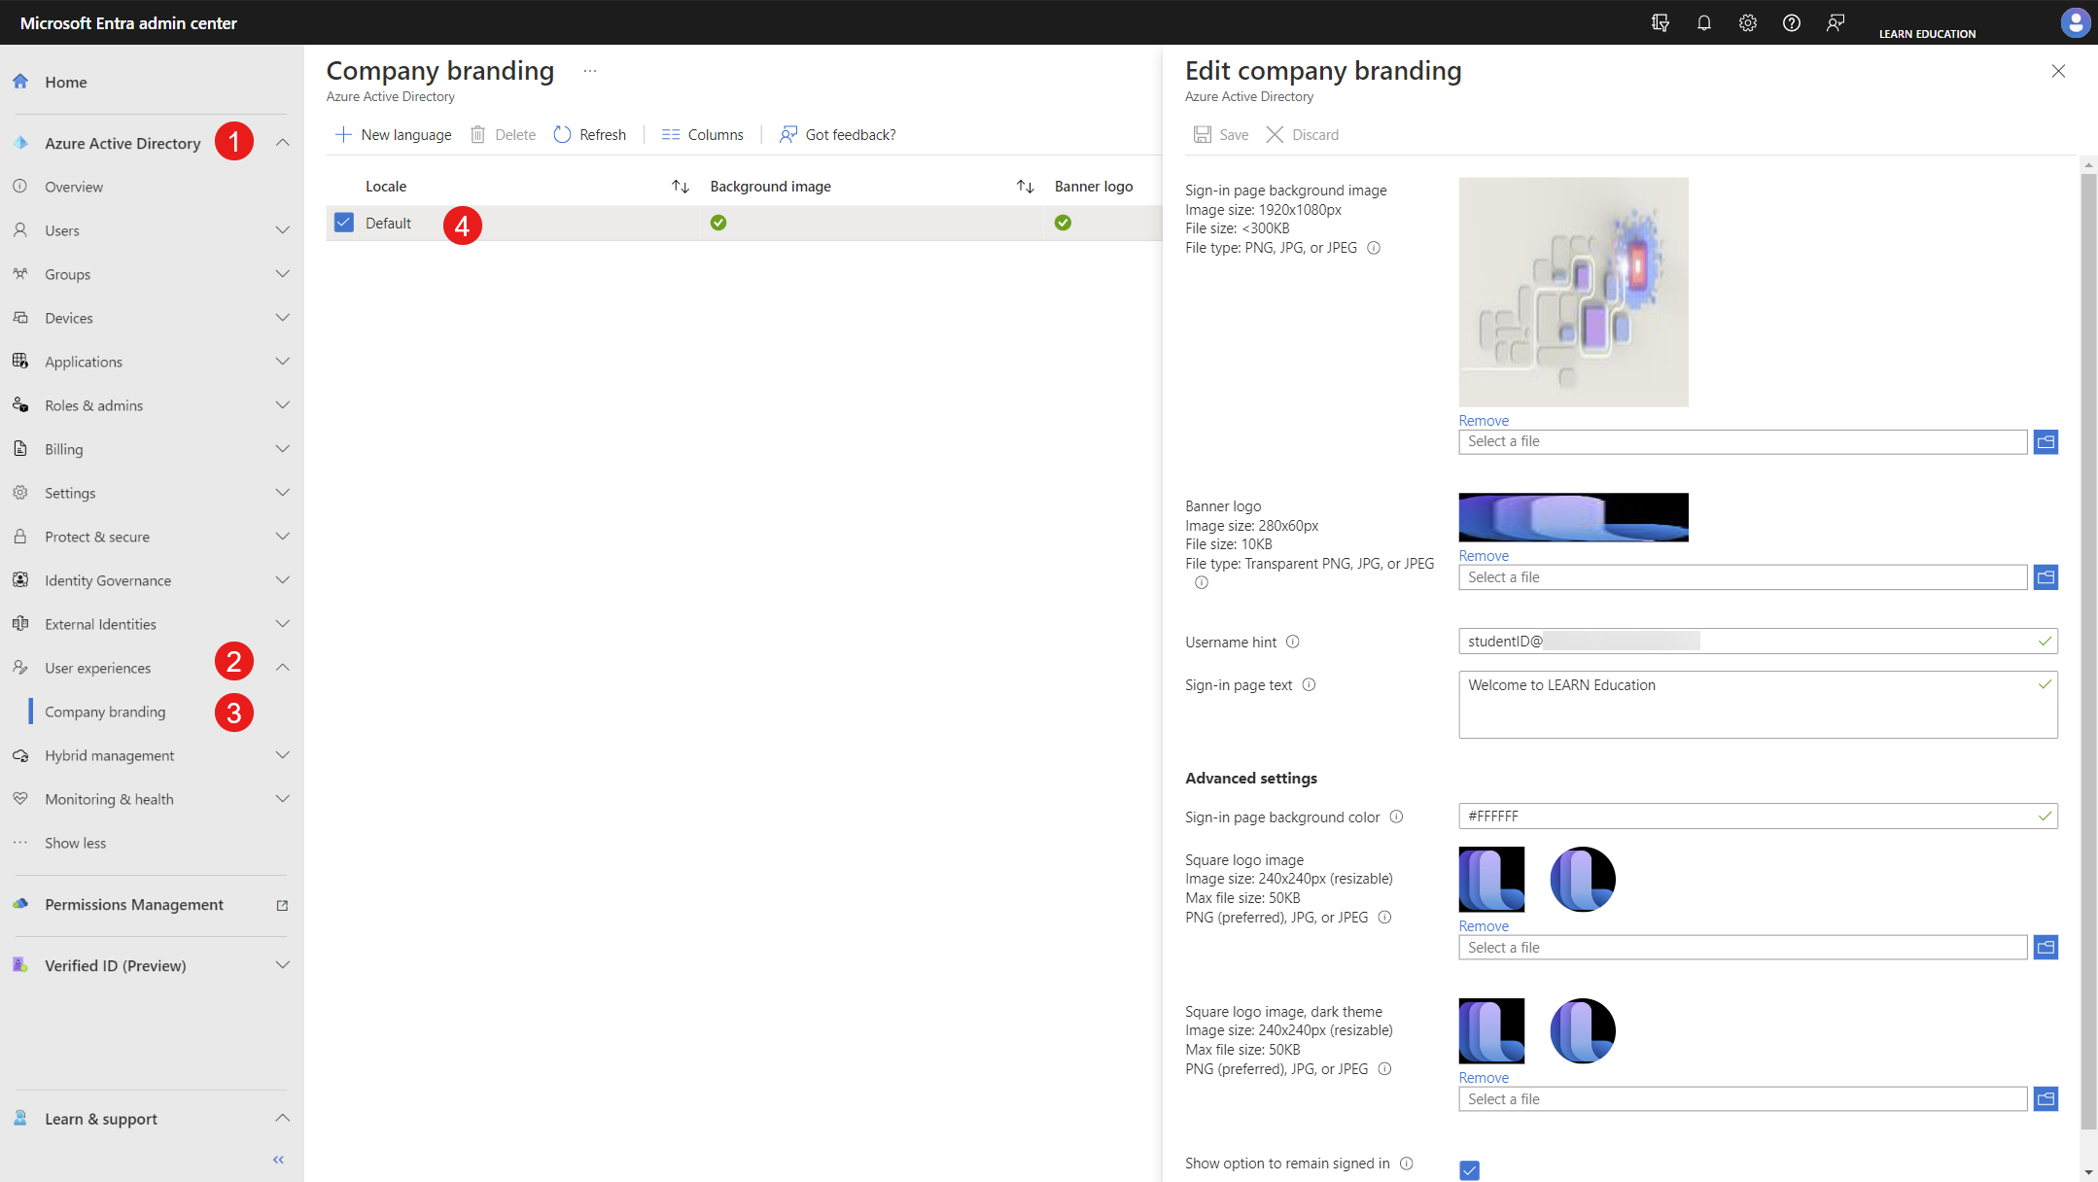This screenshot has height=1182, width=2098.
Task: Click the feedback person icon in top bar
Action: tap(1835, 22)
